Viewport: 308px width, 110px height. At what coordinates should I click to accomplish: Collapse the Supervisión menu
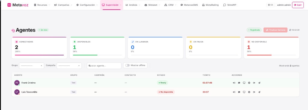112,5
